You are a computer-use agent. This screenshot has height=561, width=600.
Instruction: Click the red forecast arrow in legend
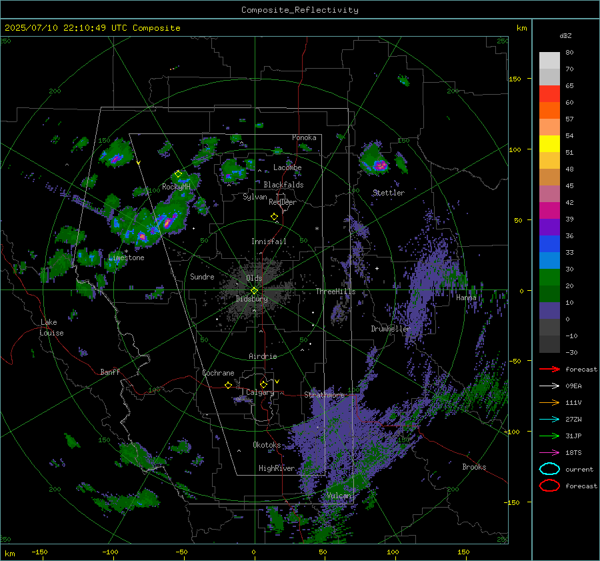pos(549,369)
